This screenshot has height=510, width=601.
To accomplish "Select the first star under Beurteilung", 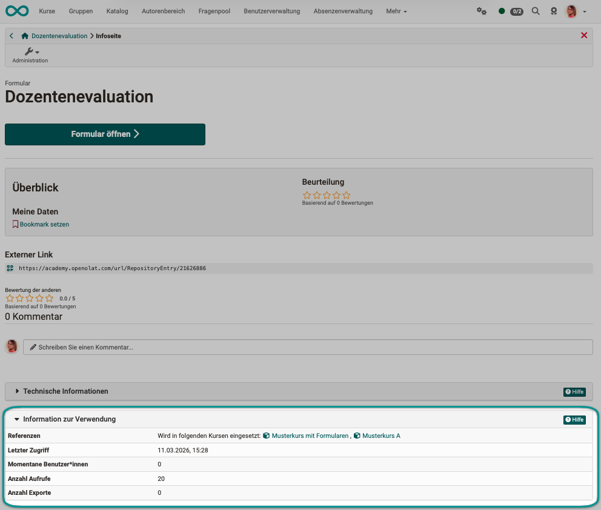I will [x=307, y=195].
